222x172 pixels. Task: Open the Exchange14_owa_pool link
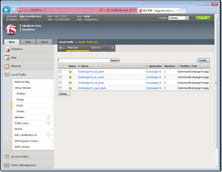coord(92,88)
